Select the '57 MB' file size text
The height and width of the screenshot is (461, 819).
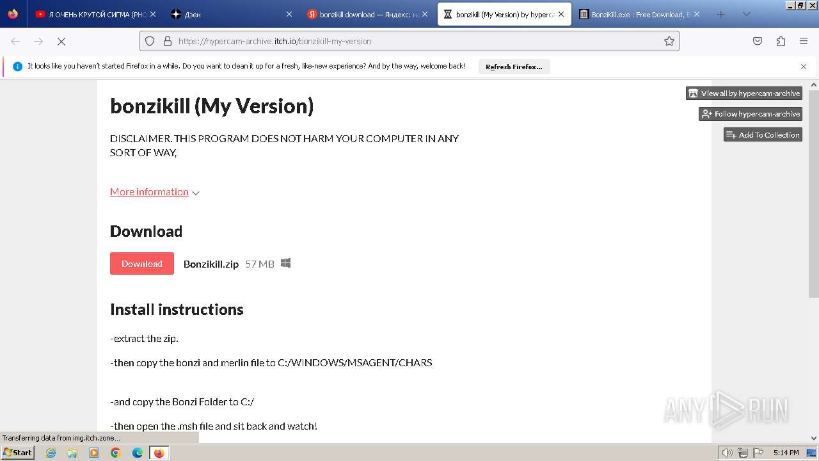pyautogui.click(x=260, y=264)
